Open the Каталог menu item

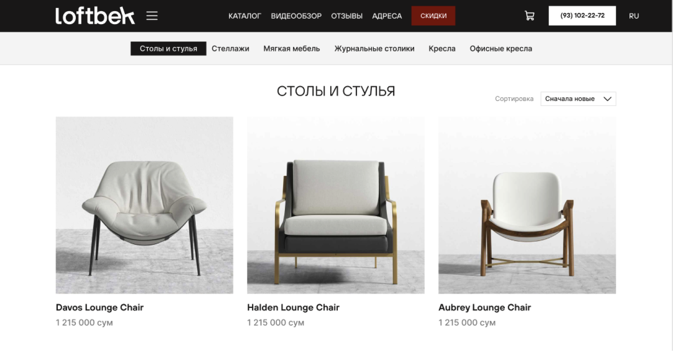click(245, 16)
